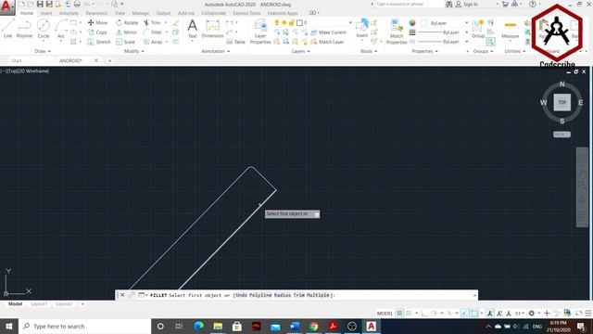Open the Fillet flyout arrow
593x334 pixels.
pyautogui.click(x=167, y=32)
